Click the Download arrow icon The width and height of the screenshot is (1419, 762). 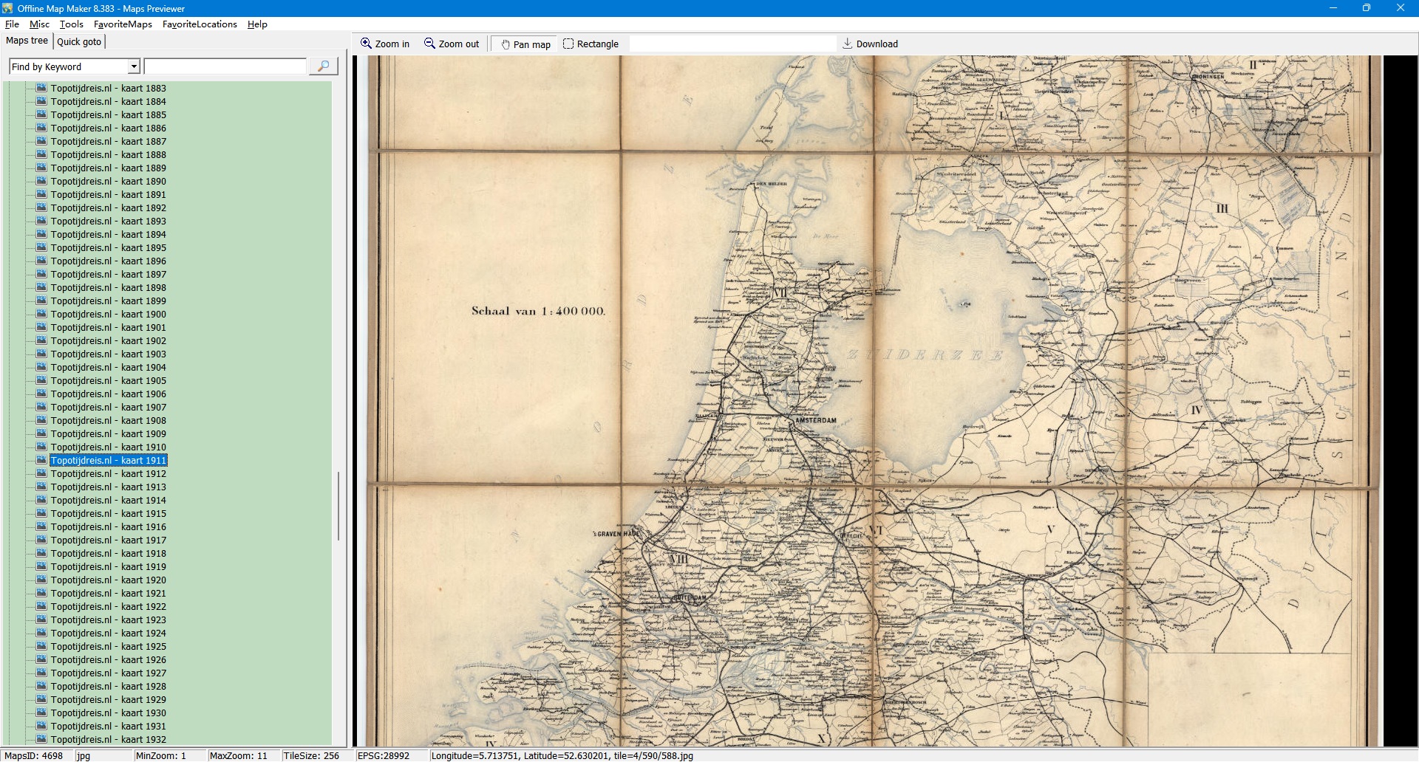click(848, 44)
